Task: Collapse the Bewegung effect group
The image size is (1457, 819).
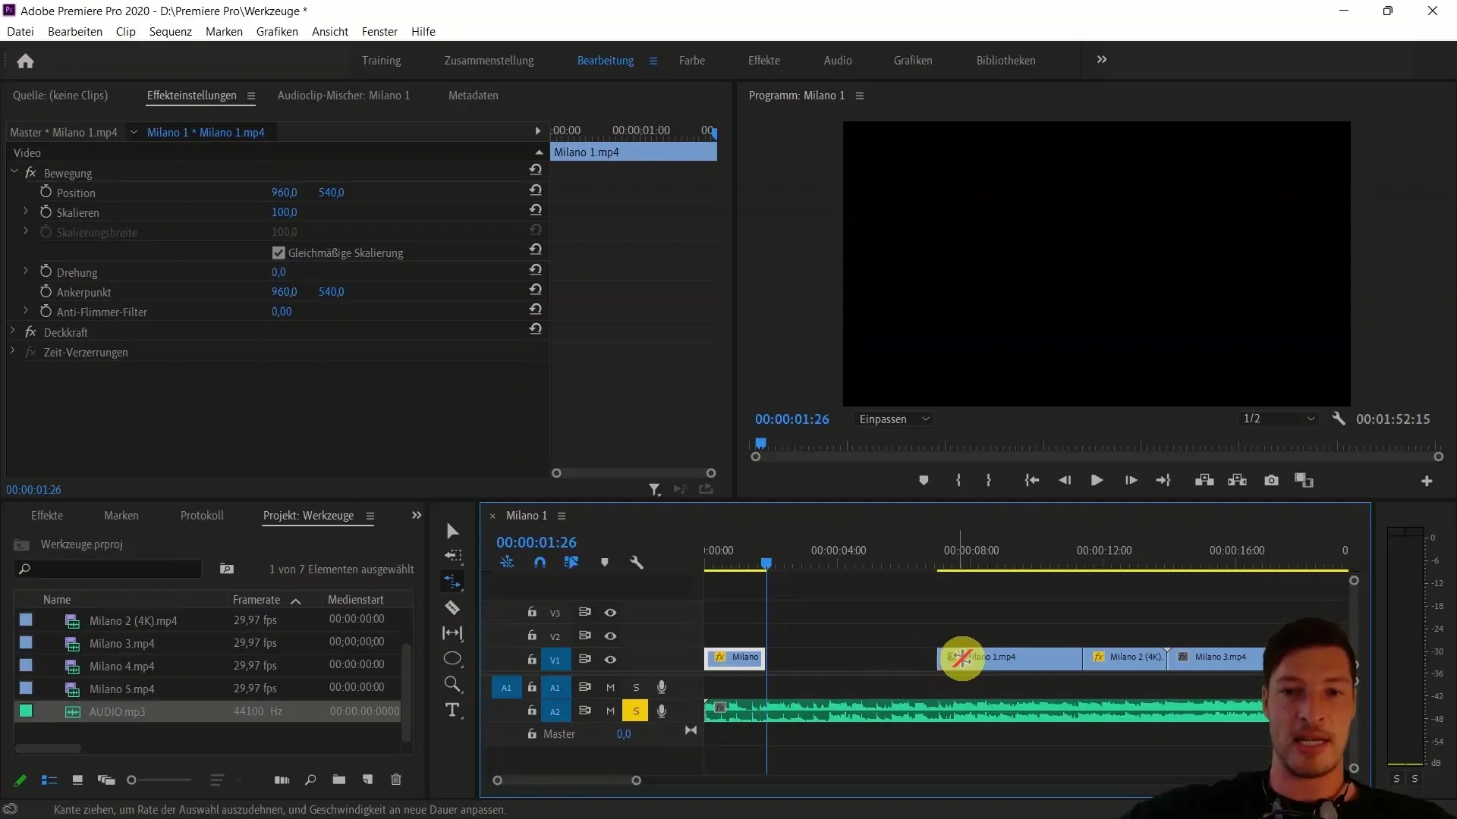Action: [14, 172]
